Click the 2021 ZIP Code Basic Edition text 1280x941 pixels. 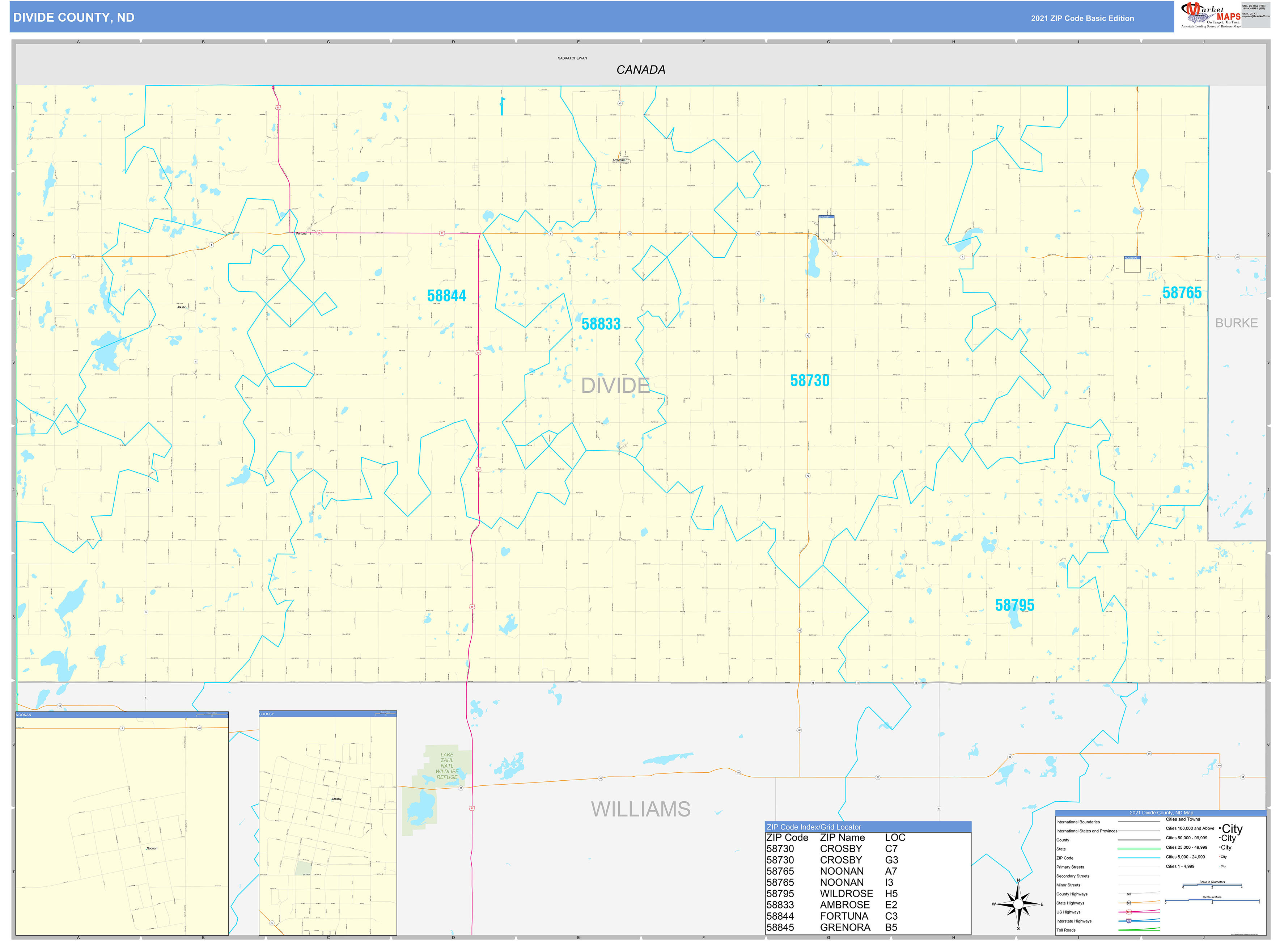click(1082, 18)
